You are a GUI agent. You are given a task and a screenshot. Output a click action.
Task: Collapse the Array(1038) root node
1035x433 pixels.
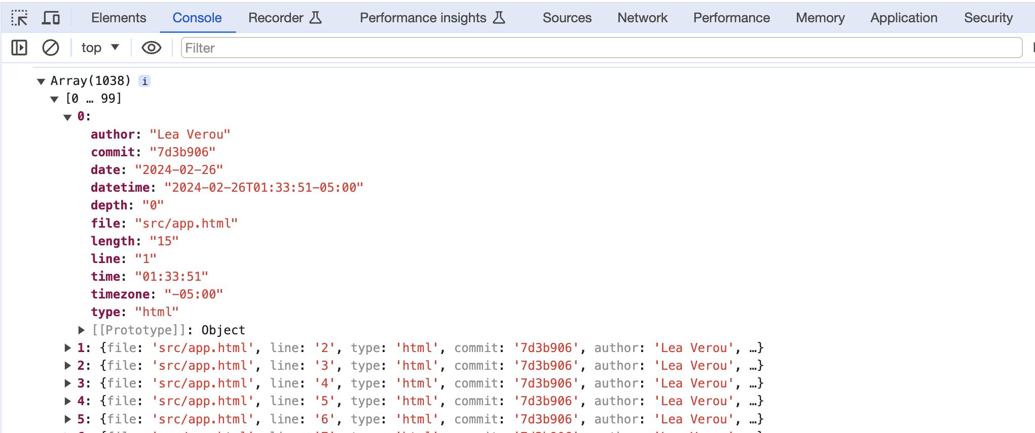[x=42, y=81]
